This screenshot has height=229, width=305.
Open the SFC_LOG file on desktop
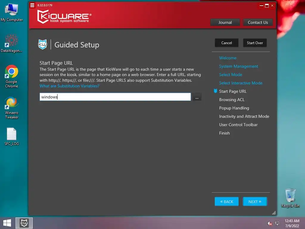[12, 137]
